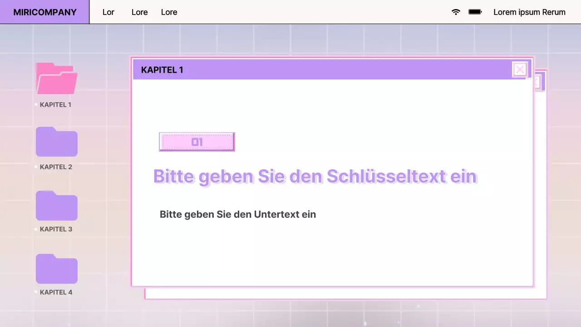This screenshot has width=581, height=327.
Task: Select the second 'Lore' menu item
Action: [x=169, y=12]
